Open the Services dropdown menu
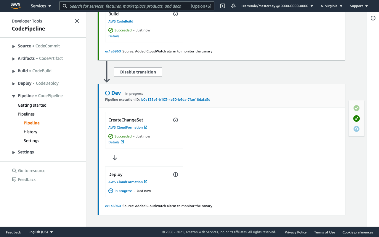The width and height of the screenshot is (379, 237). [41, 6]
